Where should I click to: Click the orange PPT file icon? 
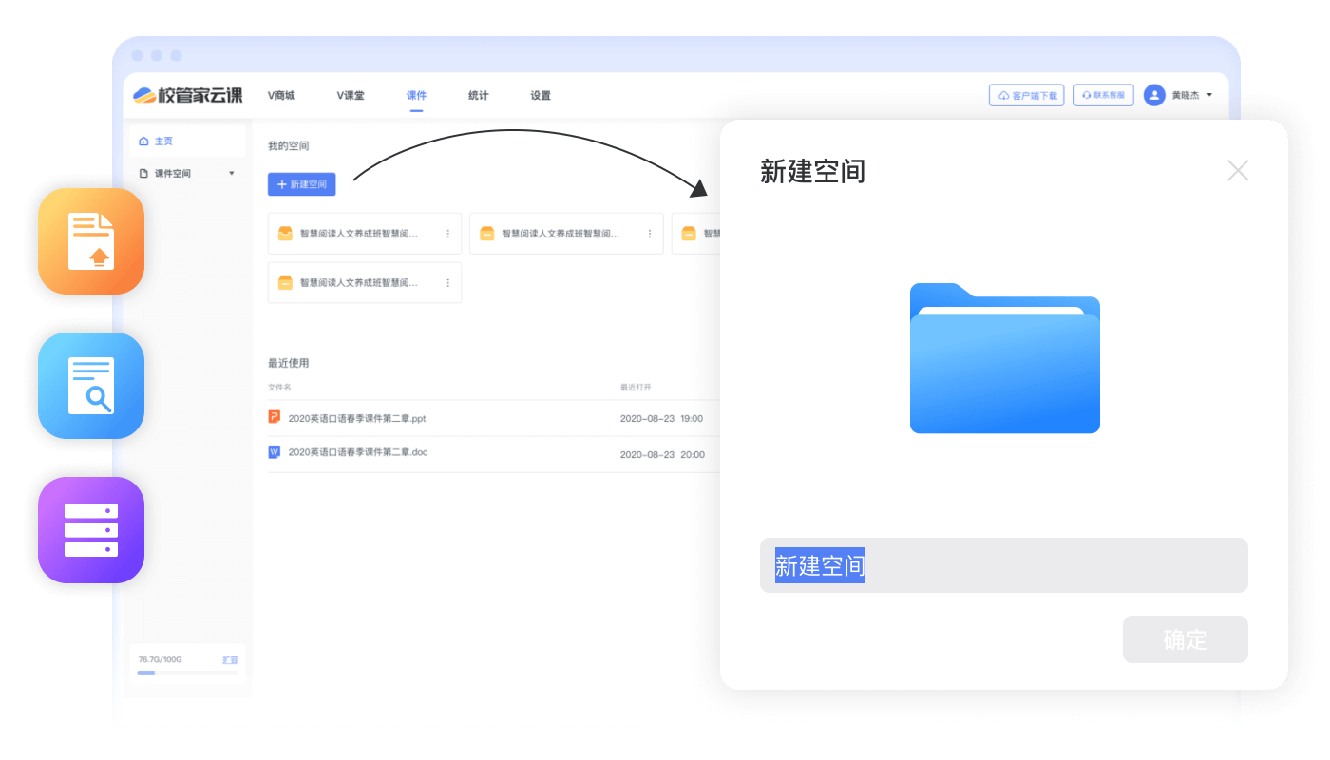[275, 417]
